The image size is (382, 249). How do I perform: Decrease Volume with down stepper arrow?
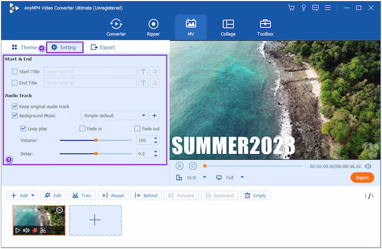(156, 143)
